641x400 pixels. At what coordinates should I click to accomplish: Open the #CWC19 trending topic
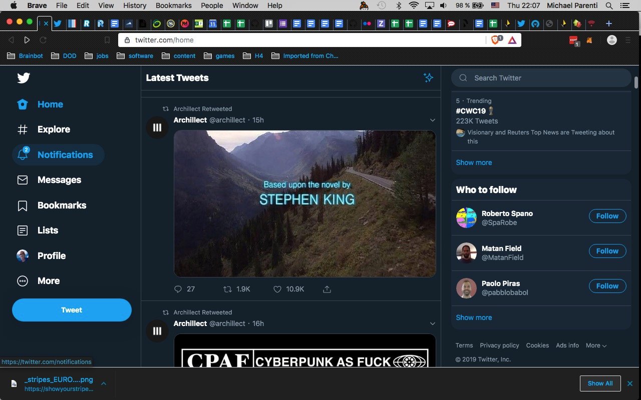[x=471, y=111]
